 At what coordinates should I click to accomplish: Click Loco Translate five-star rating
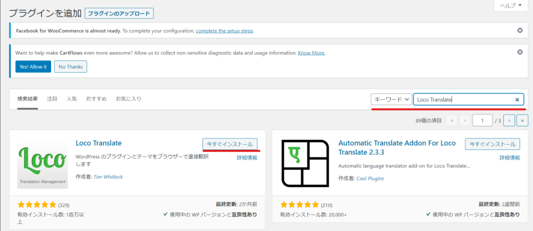point(37,204)
